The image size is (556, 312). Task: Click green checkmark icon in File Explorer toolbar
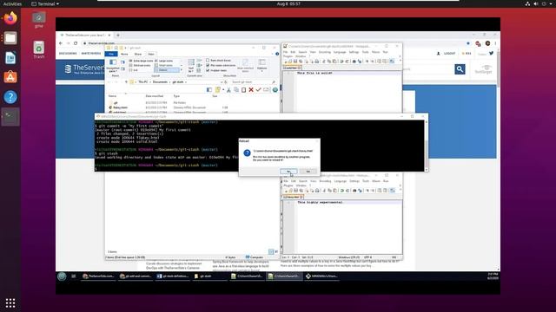point(259,90)
